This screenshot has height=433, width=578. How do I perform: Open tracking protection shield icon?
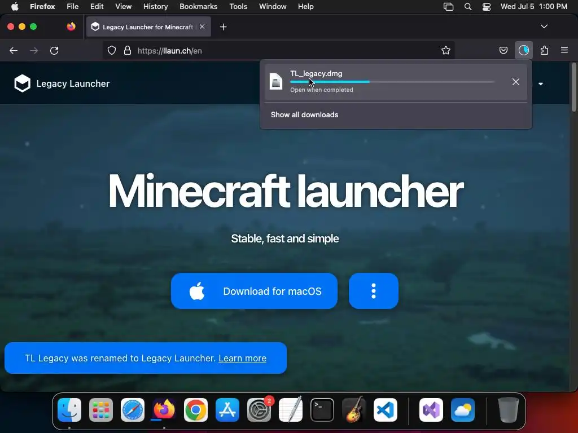112,50
